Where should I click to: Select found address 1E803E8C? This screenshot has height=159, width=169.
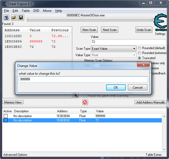click(x=13, y=47)
